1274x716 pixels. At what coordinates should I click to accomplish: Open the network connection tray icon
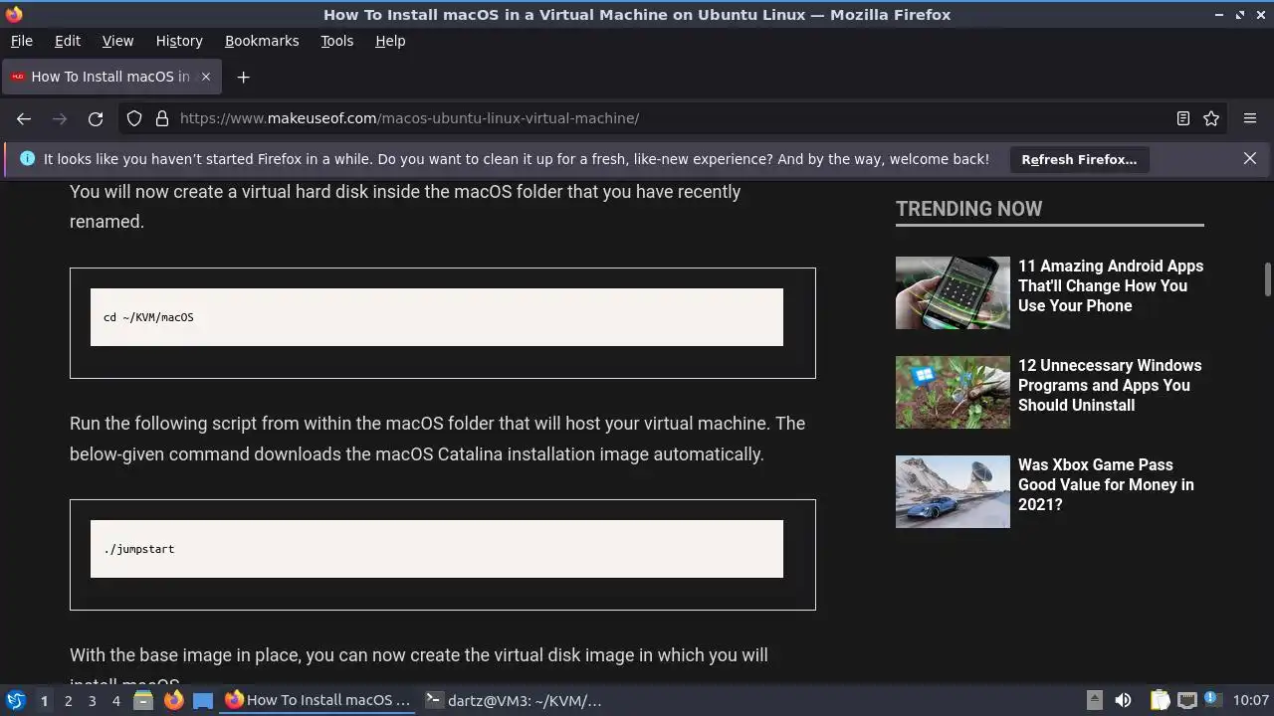1186,700
